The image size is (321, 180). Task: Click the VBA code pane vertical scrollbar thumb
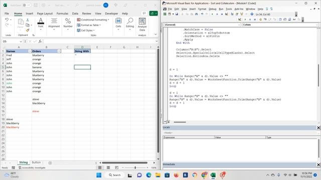coord(318,75)
